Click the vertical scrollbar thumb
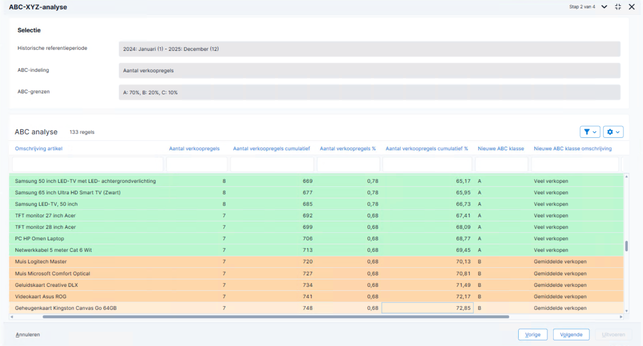643x346 pixels. [x=626, y=246]
